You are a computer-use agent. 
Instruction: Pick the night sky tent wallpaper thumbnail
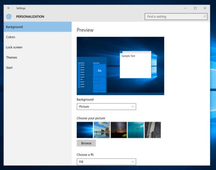[119, 130]
